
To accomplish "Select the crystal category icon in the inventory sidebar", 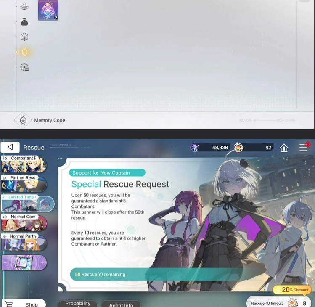I will [24, 6].
